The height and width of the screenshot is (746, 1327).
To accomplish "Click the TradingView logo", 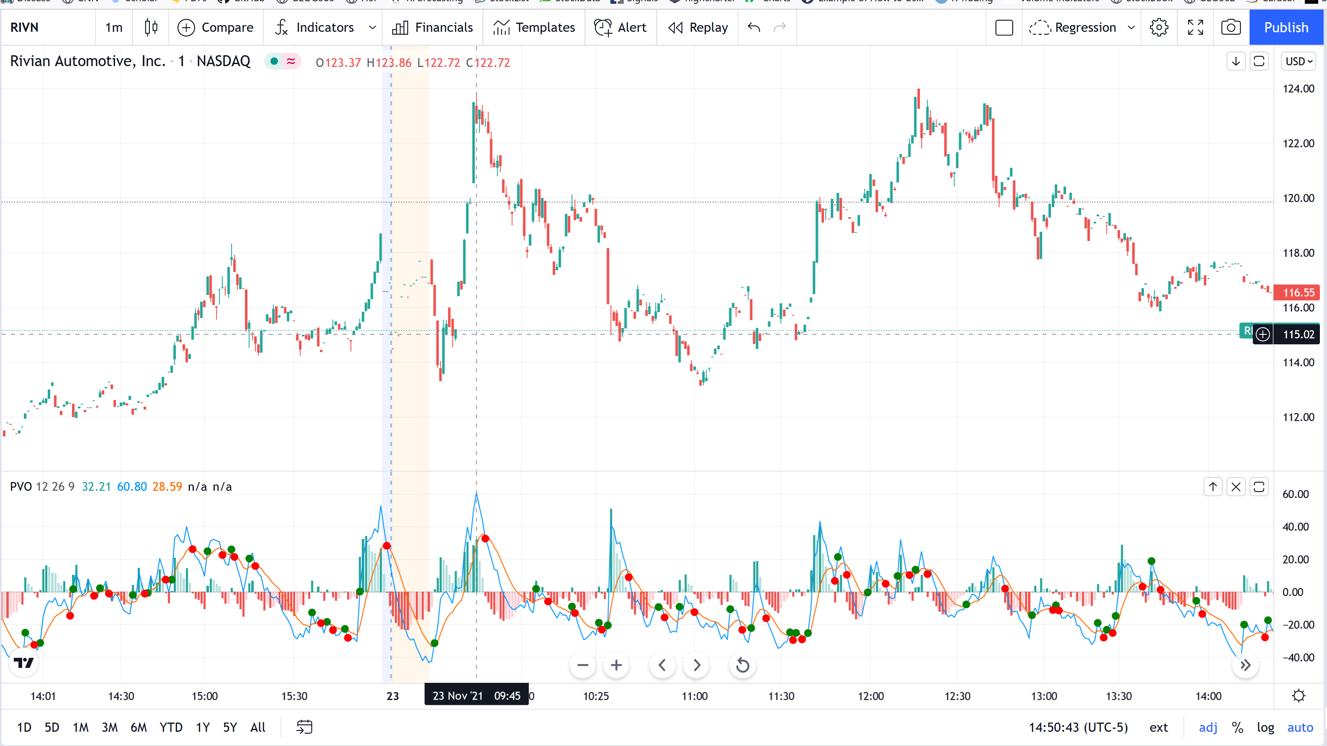I will click(24, 663).
